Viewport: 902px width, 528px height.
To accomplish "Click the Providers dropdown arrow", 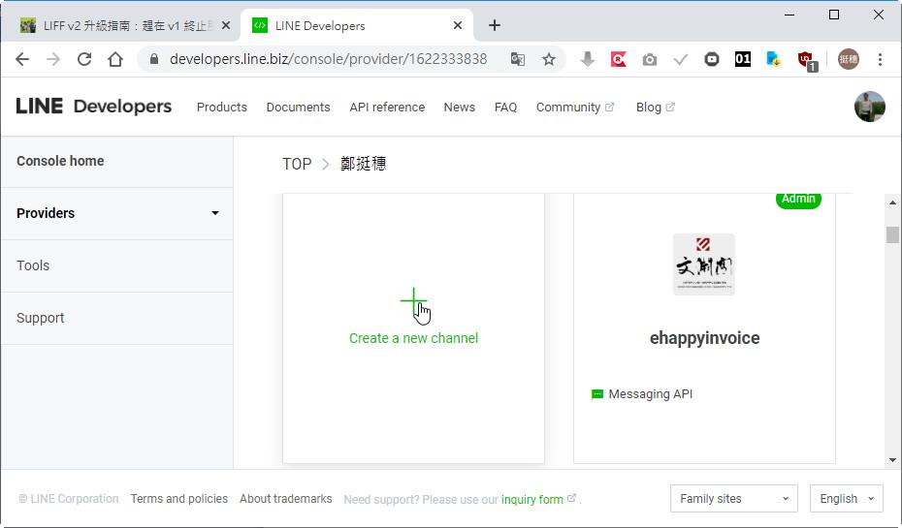I will pos(215,213).
